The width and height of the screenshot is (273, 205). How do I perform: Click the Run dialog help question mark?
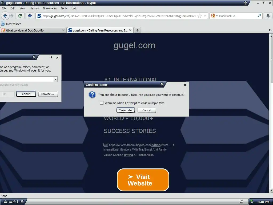[51, 57]
